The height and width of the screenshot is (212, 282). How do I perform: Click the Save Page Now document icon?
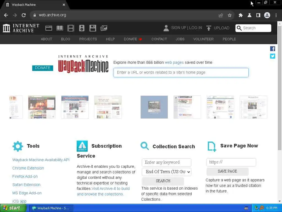point(212,146)
